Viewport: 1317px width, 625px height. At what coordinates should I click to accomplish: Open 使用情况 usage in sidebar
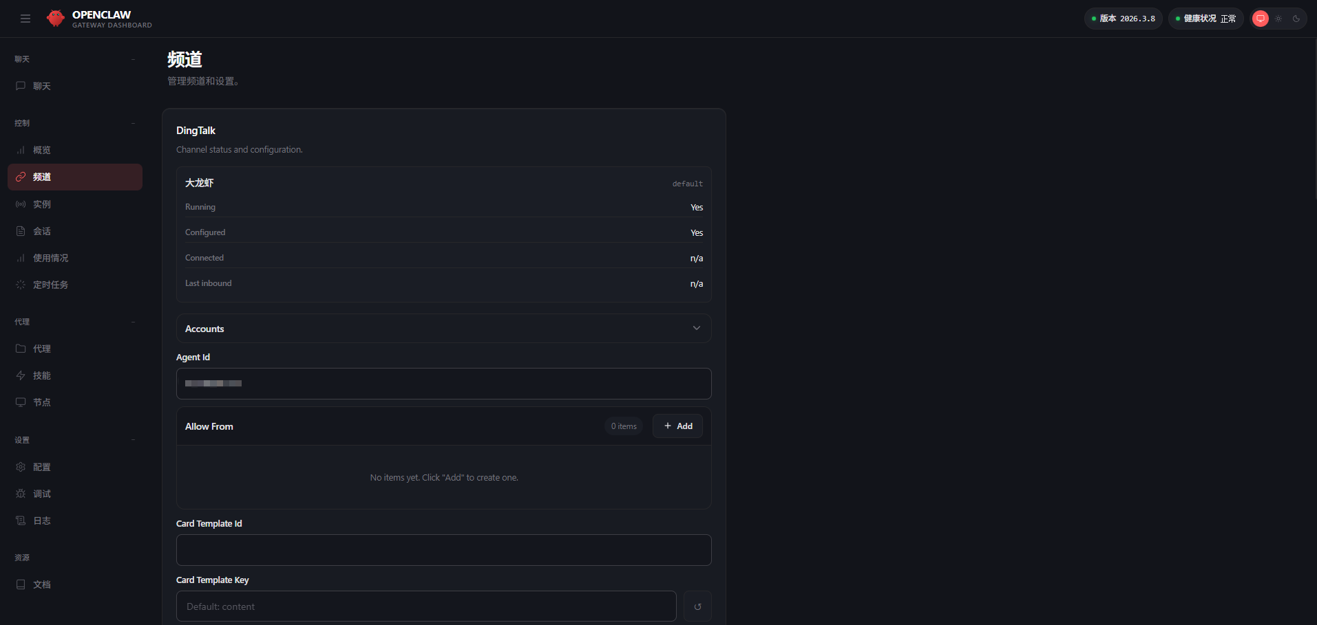pos(75,258)
